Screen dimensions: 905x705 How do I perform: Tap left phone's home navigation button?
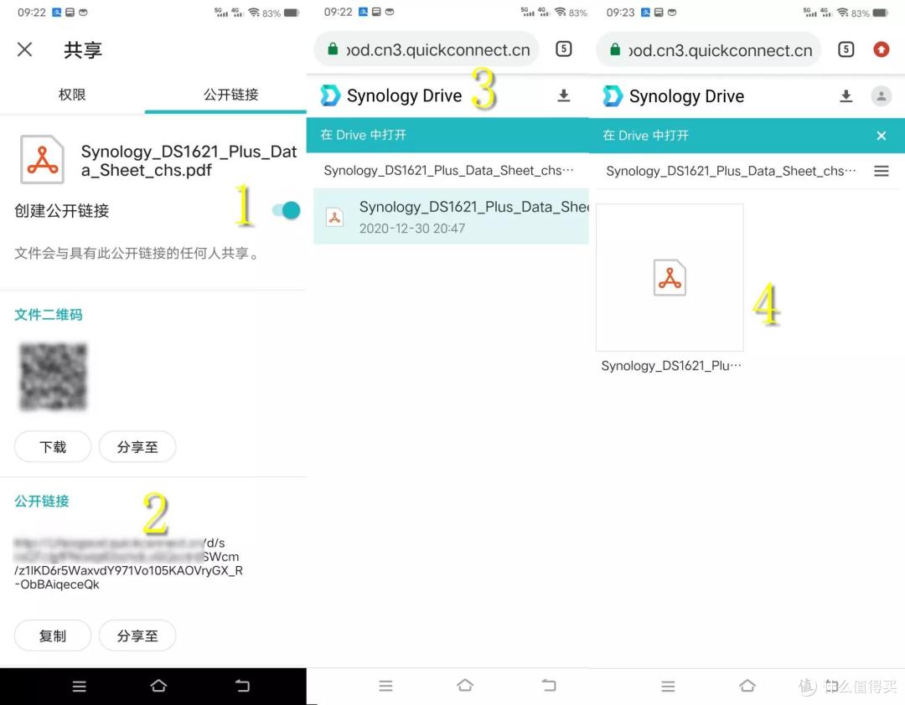pyautogui.click(x=158, y=686)
